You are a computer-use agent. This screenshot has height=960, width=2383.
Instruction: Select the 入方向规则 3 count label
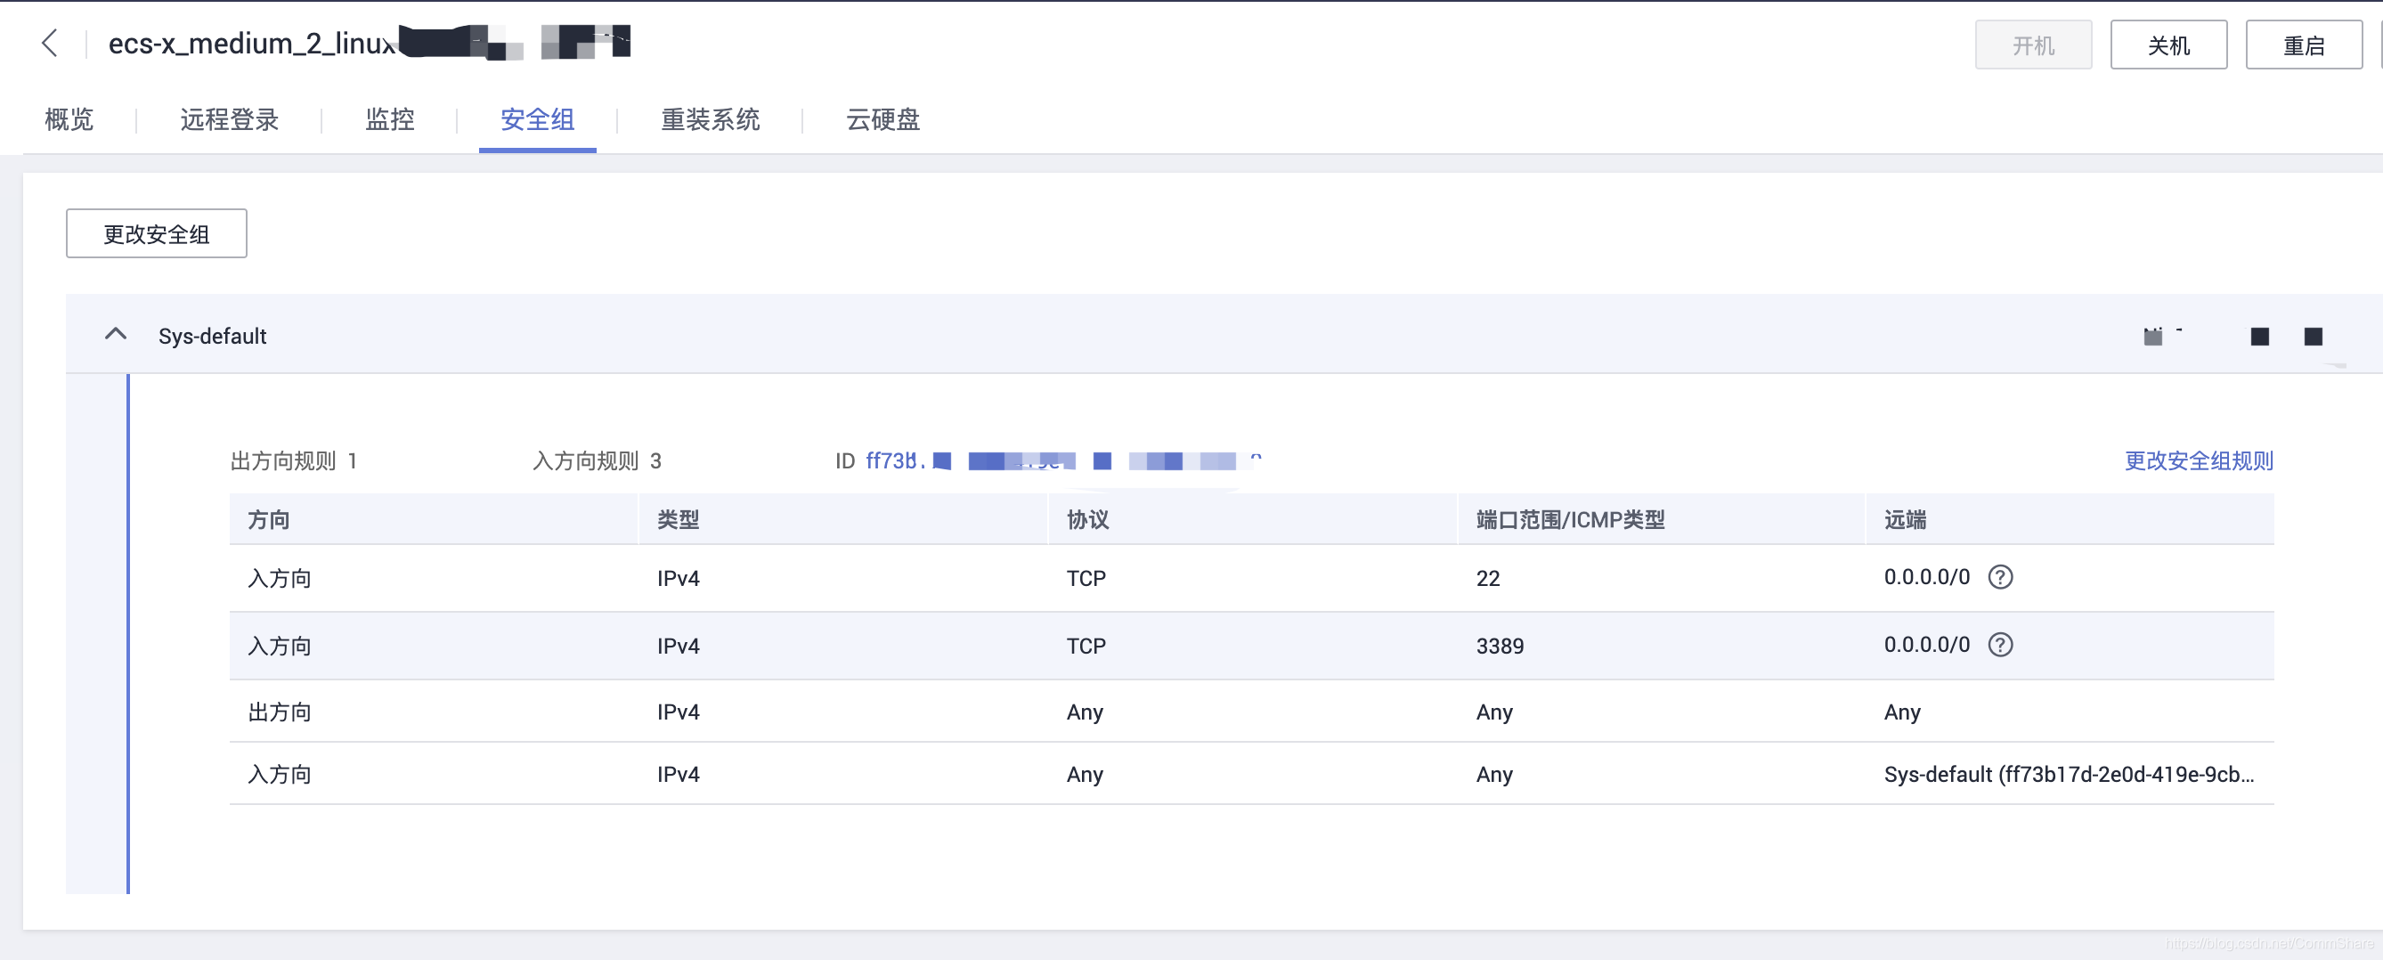(x=597, y=460)
